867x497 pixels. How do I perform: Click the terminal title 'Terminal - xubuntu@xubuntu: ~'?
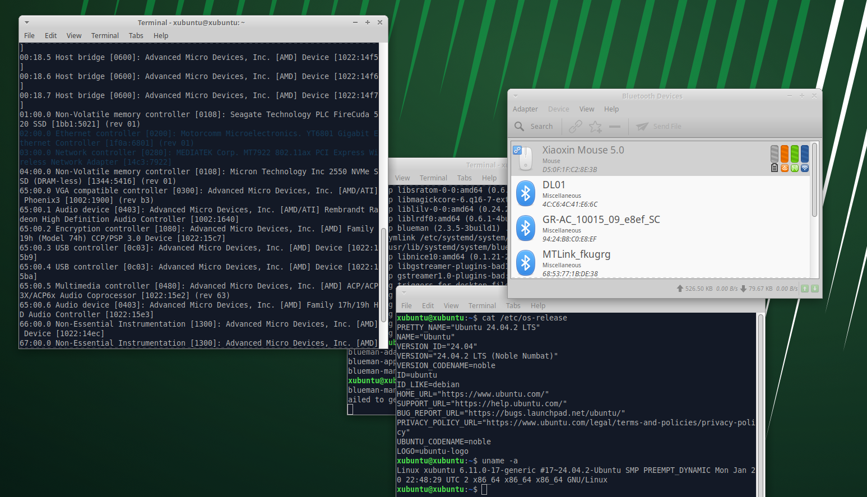[x=191, y=22]
